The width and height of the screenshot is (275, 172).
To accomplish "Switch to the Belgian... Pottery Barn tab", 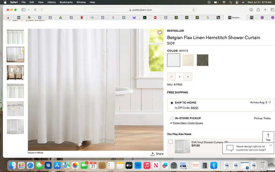I will tap(234, 17).
